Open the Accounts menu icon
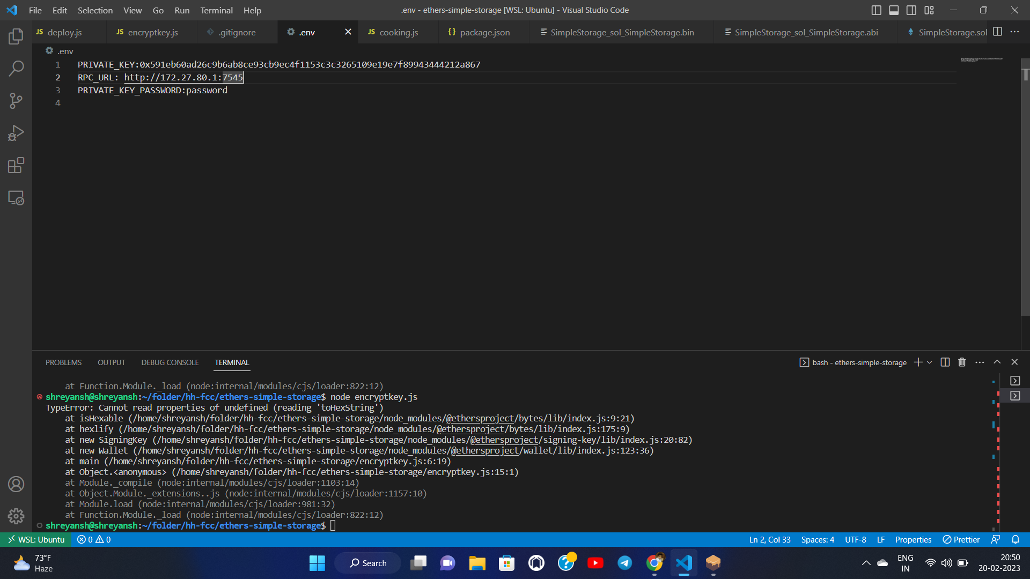The width and height of the screenshot is (1030, 579). click(x=16, y=484)
